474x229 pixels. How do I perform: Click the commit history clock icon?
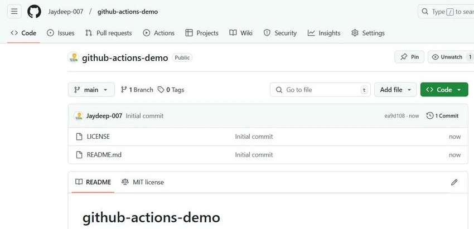tap(430, 116)
